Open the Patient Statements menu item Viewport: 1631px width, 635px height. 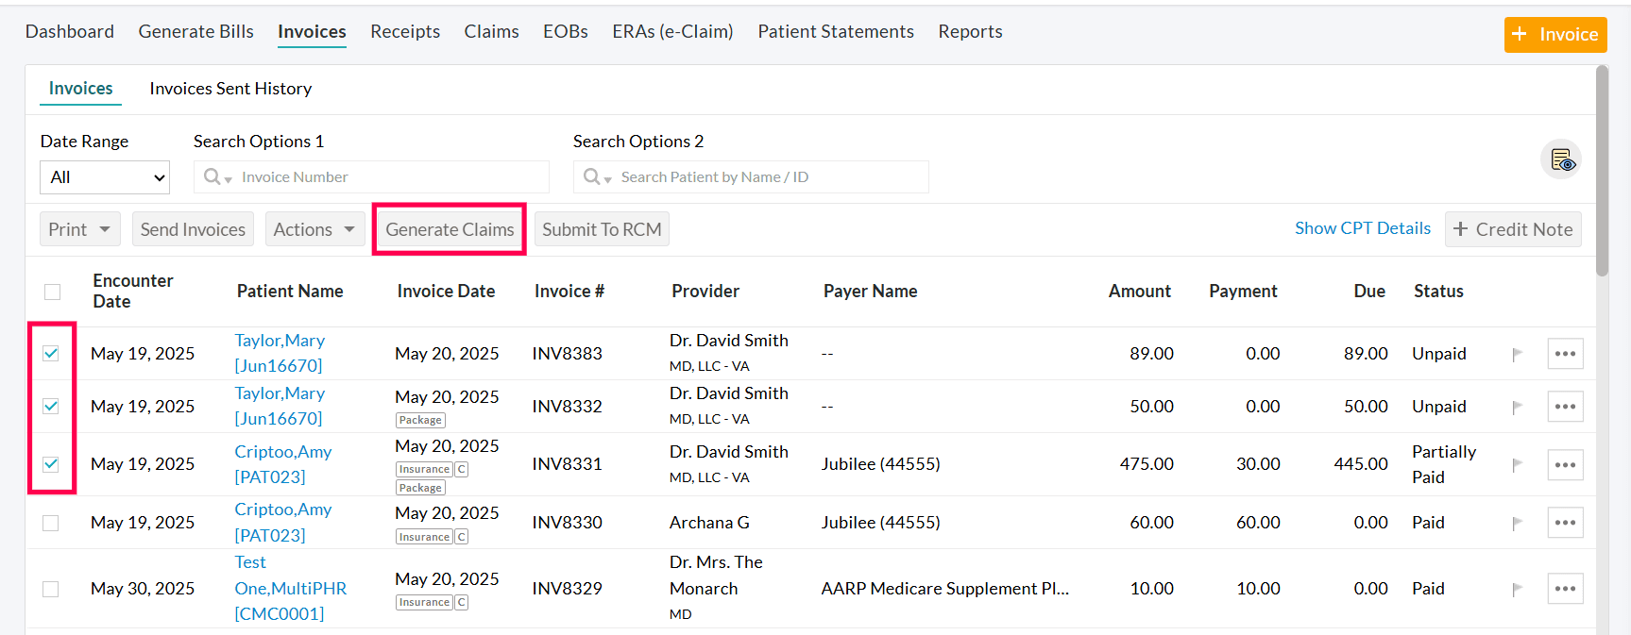click(835, 31)
